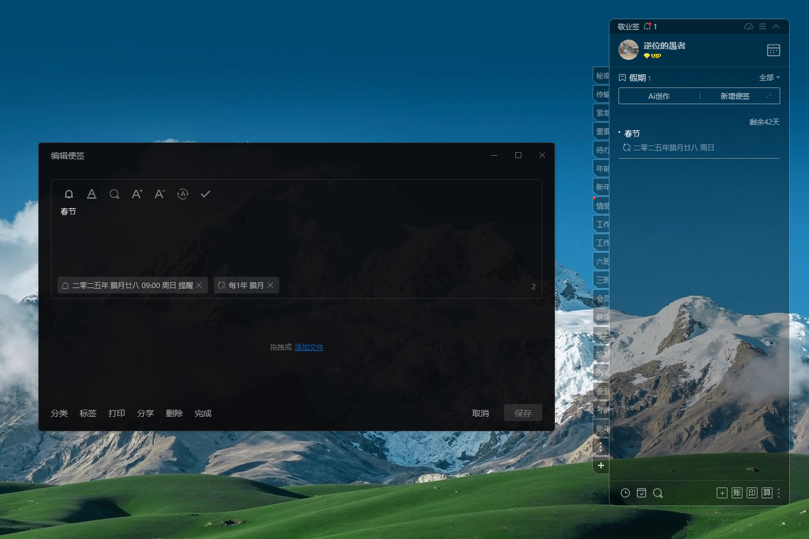Click the reminder bell icon in editor toolbar

tap(69, 194)
